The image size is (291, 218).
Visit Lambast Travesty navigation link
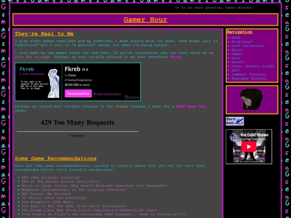(x=248, y=74)
